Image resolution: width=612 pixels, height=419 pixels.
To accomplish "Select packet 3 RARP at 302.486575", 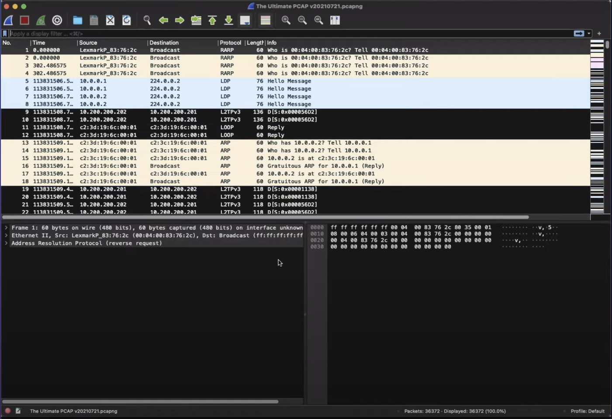I will click(295, 66).
